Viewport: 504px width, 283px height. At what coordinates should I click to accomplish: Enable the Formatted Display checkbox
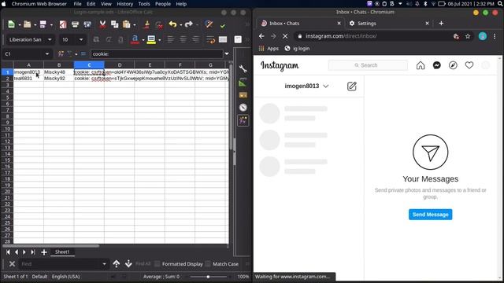tap(157, 264)
